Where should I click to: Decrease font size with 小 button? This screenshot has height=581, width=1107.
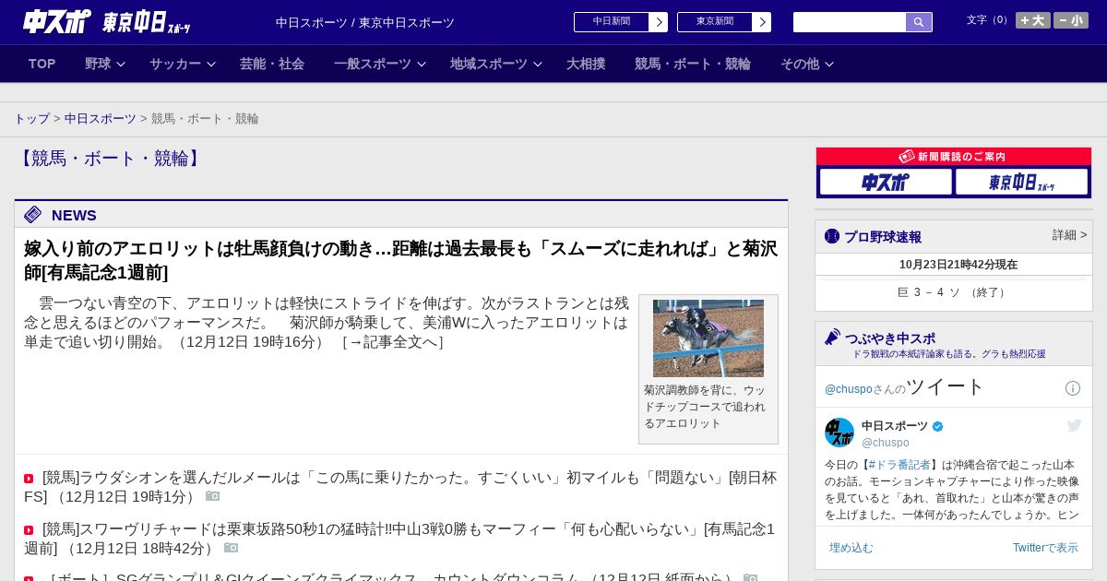pyautogui.click(x=1071, y=20)
